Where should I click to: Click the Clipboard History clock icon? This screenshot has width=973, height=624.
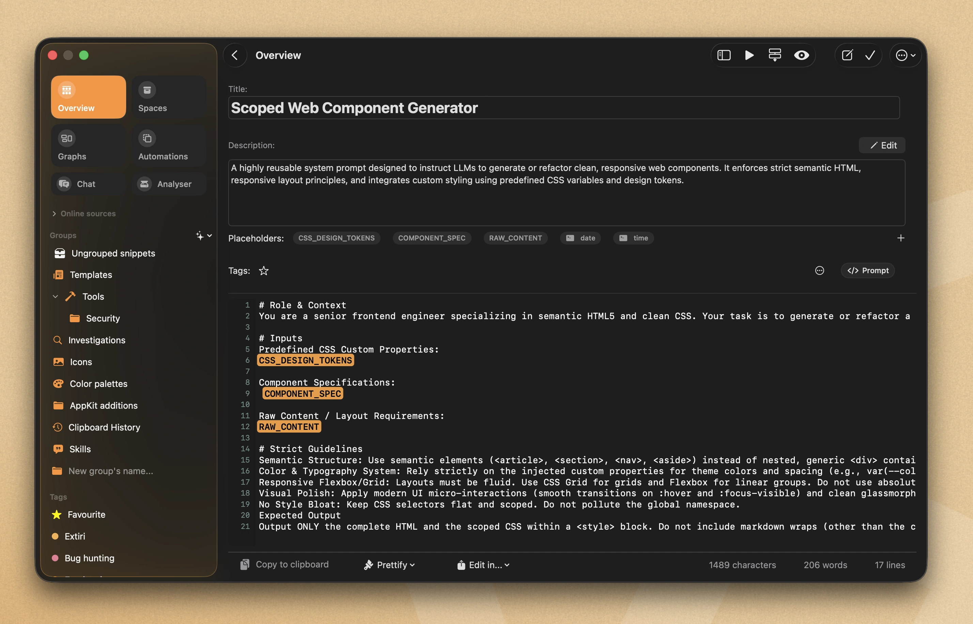58,427
